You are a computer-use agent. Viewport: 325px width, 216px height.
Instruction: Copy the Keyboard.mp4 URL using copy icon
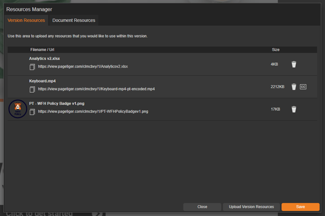[x=33, y=89]
